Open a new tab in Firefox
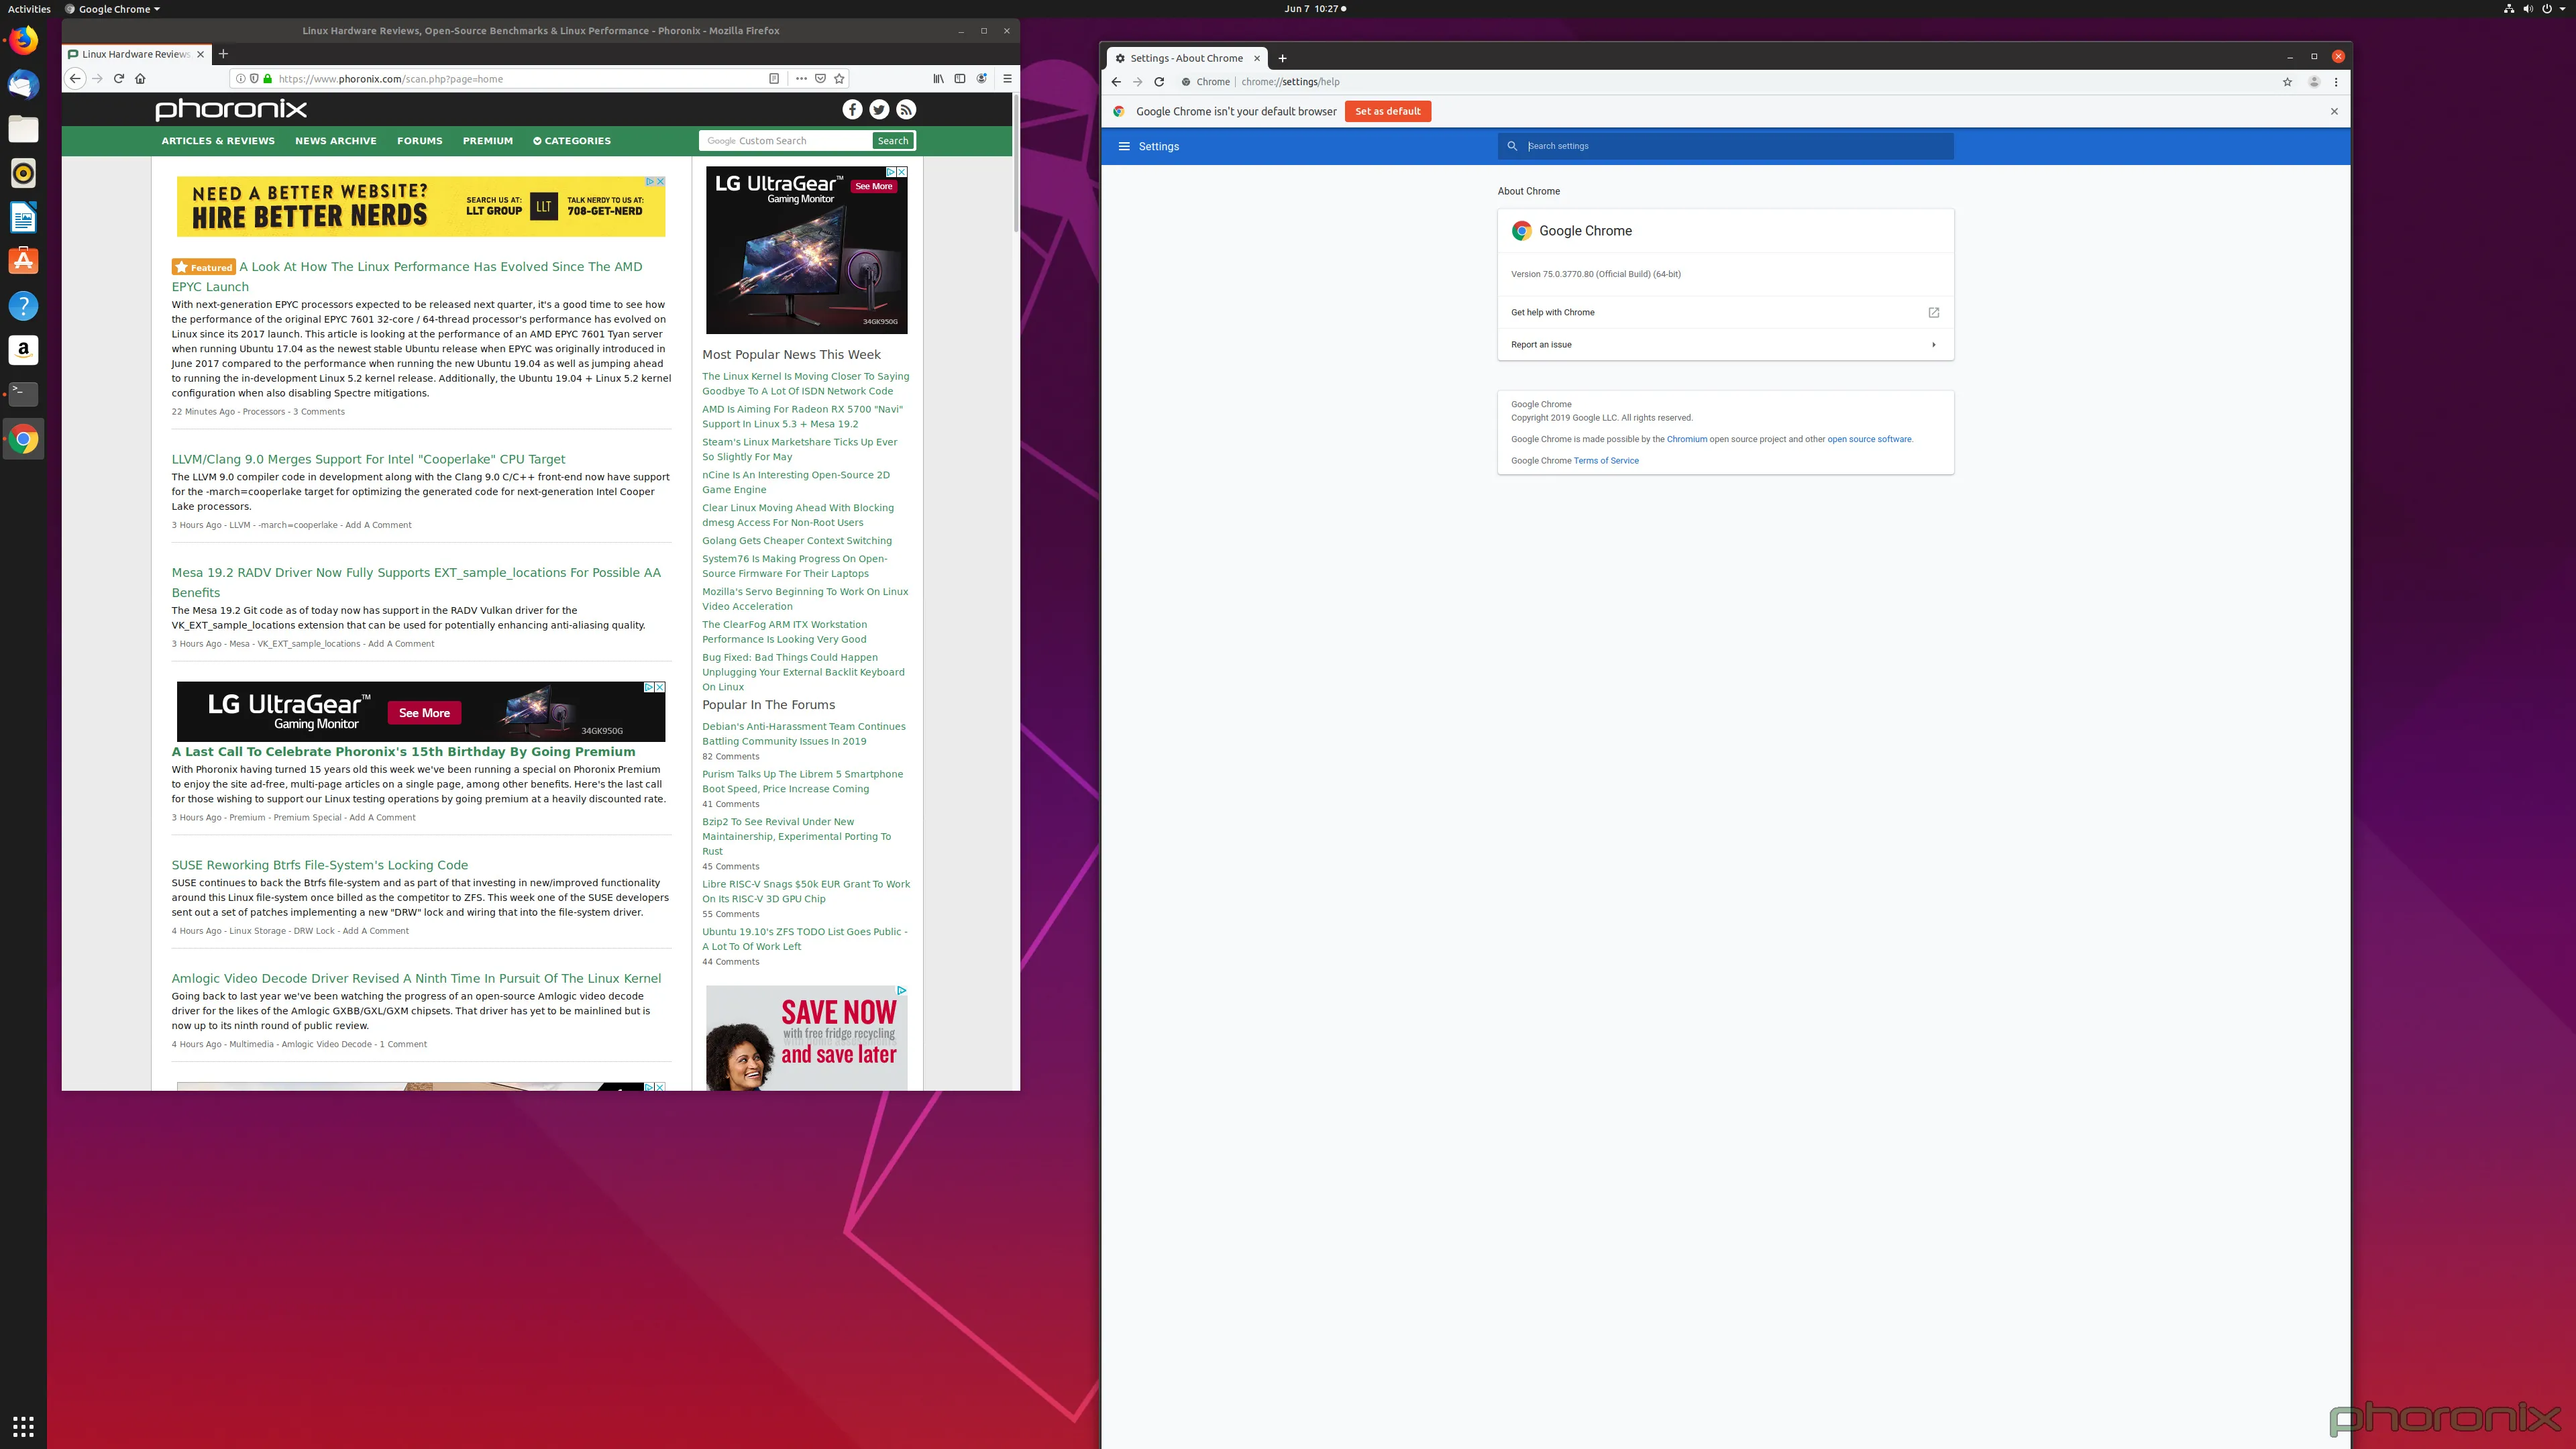The height and width of the screenshot is (1449, 2576). 223,54
